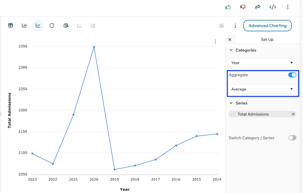This screenshot has width=303, height=193.
Task: Open the top-right kebab menu
Action: pyautogui.click(x=288, y=7)
